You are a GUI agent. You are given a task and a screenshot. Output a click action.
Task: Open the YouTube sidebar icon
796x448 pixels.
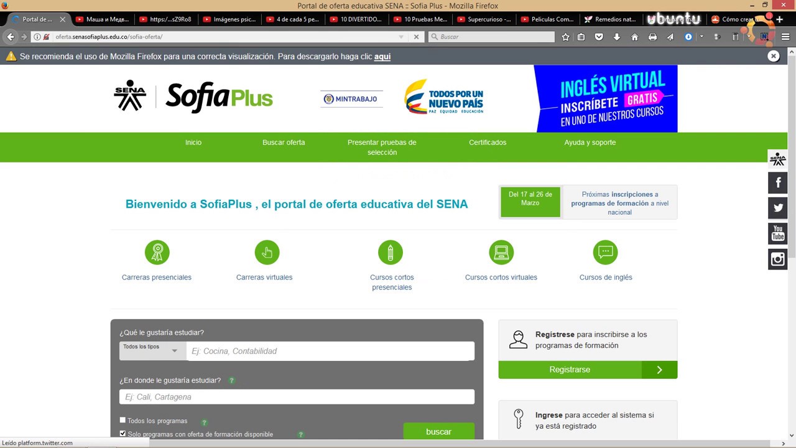[777, 234]
